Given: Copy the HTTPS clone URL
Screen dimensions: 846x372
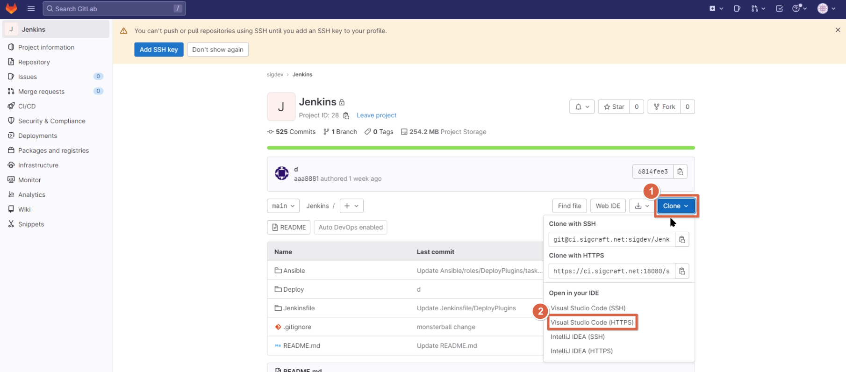Looking at the screenshot, I should pyautogui.click(x=682, y=271).
